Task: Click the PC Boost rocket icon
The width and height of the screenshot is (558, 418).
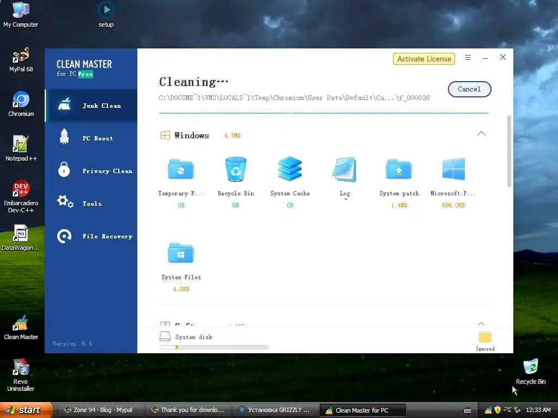Action: [x=64, y=137]
